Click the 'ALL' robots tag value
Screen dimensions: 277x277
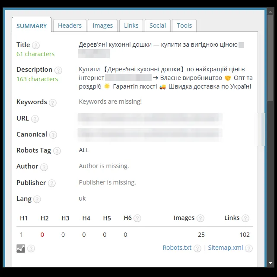pos(84,150)
